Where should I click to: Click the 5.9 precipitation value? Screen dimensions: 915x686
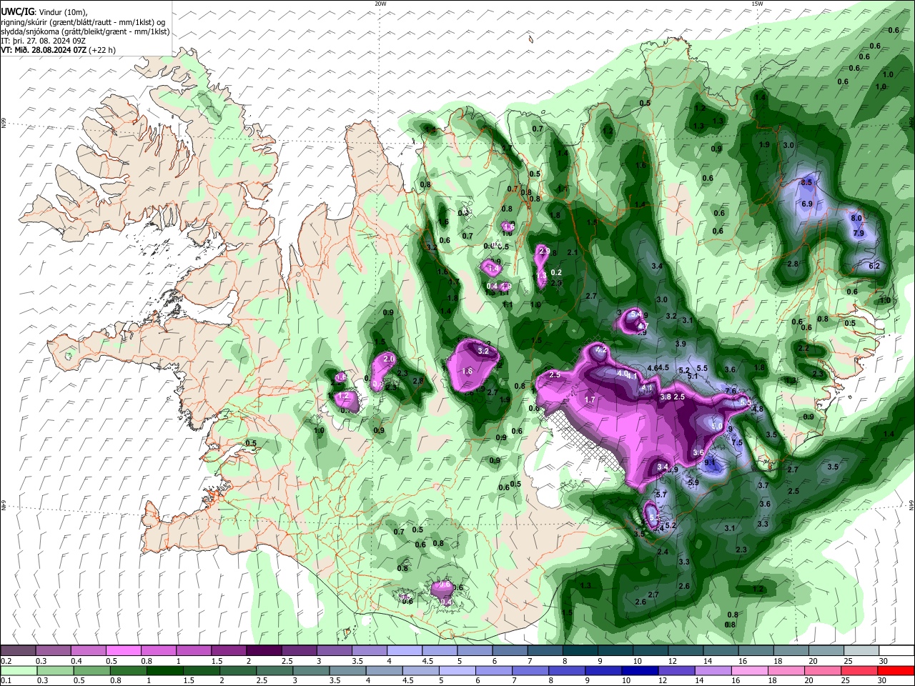(x=693, y=483)
